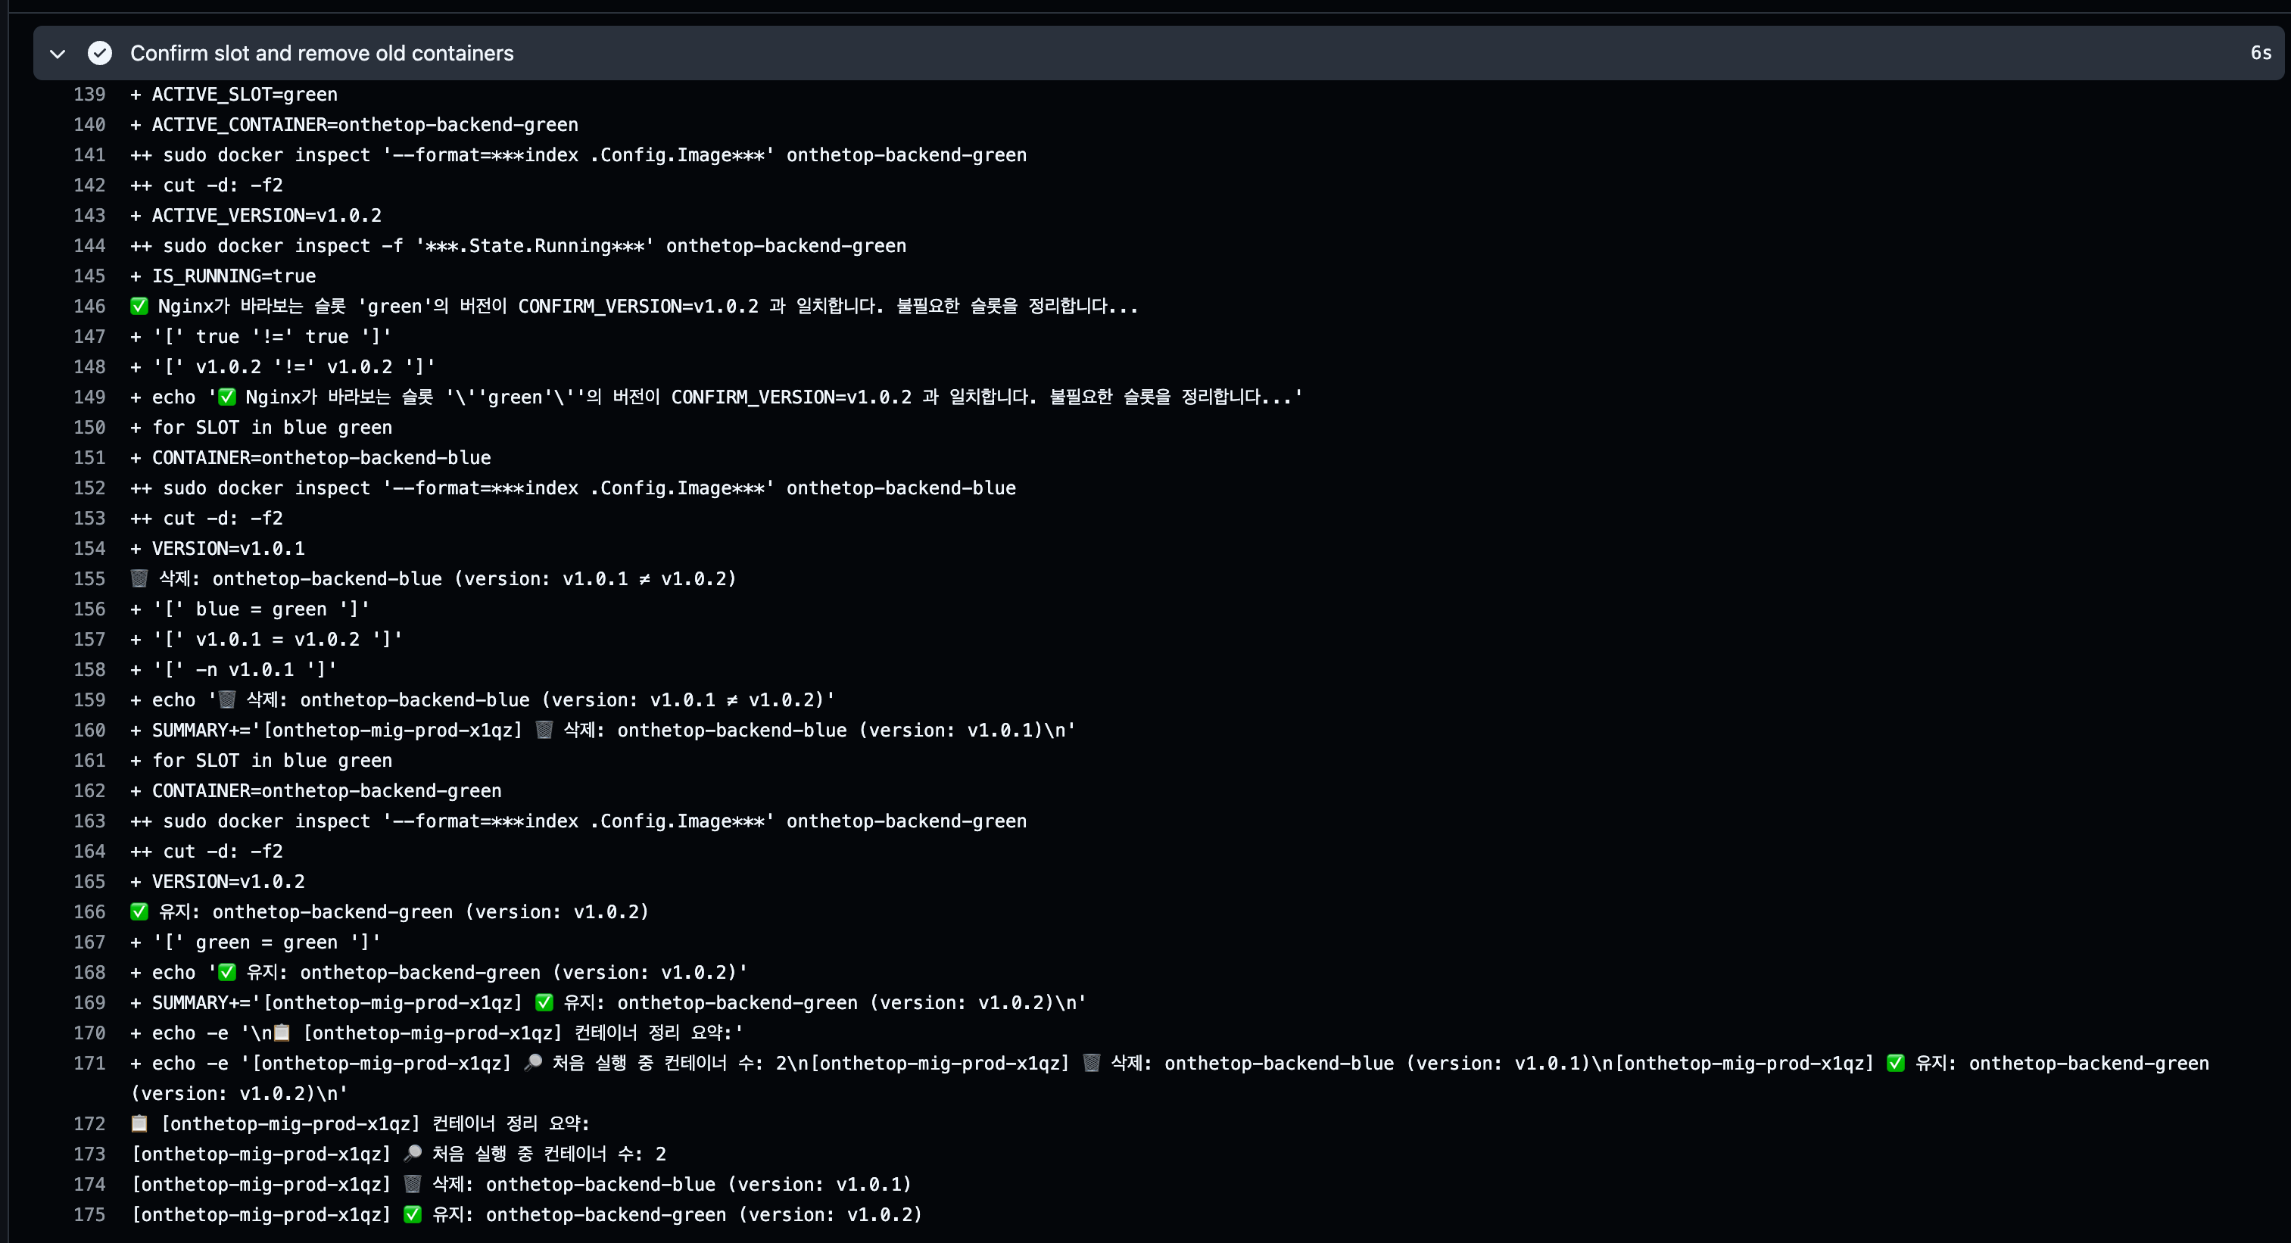
Task: Click the step title 'Confirm slot and remove old containers'
Action: [x=321, y=53]
